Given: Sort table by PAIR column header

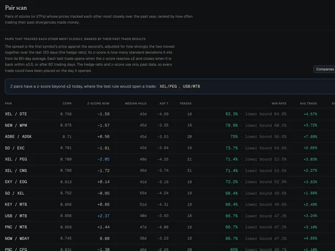Looking at the screenshot, I should [x=8, y=104].
